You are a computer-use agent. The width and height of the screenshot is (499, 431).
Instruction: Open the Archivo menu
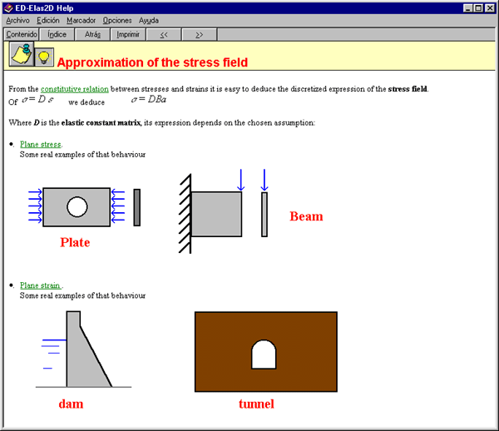coord(17,20)
